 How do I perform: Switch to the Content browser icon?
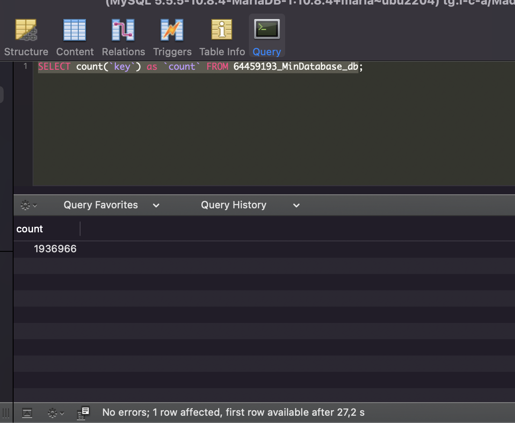point(74,36)
